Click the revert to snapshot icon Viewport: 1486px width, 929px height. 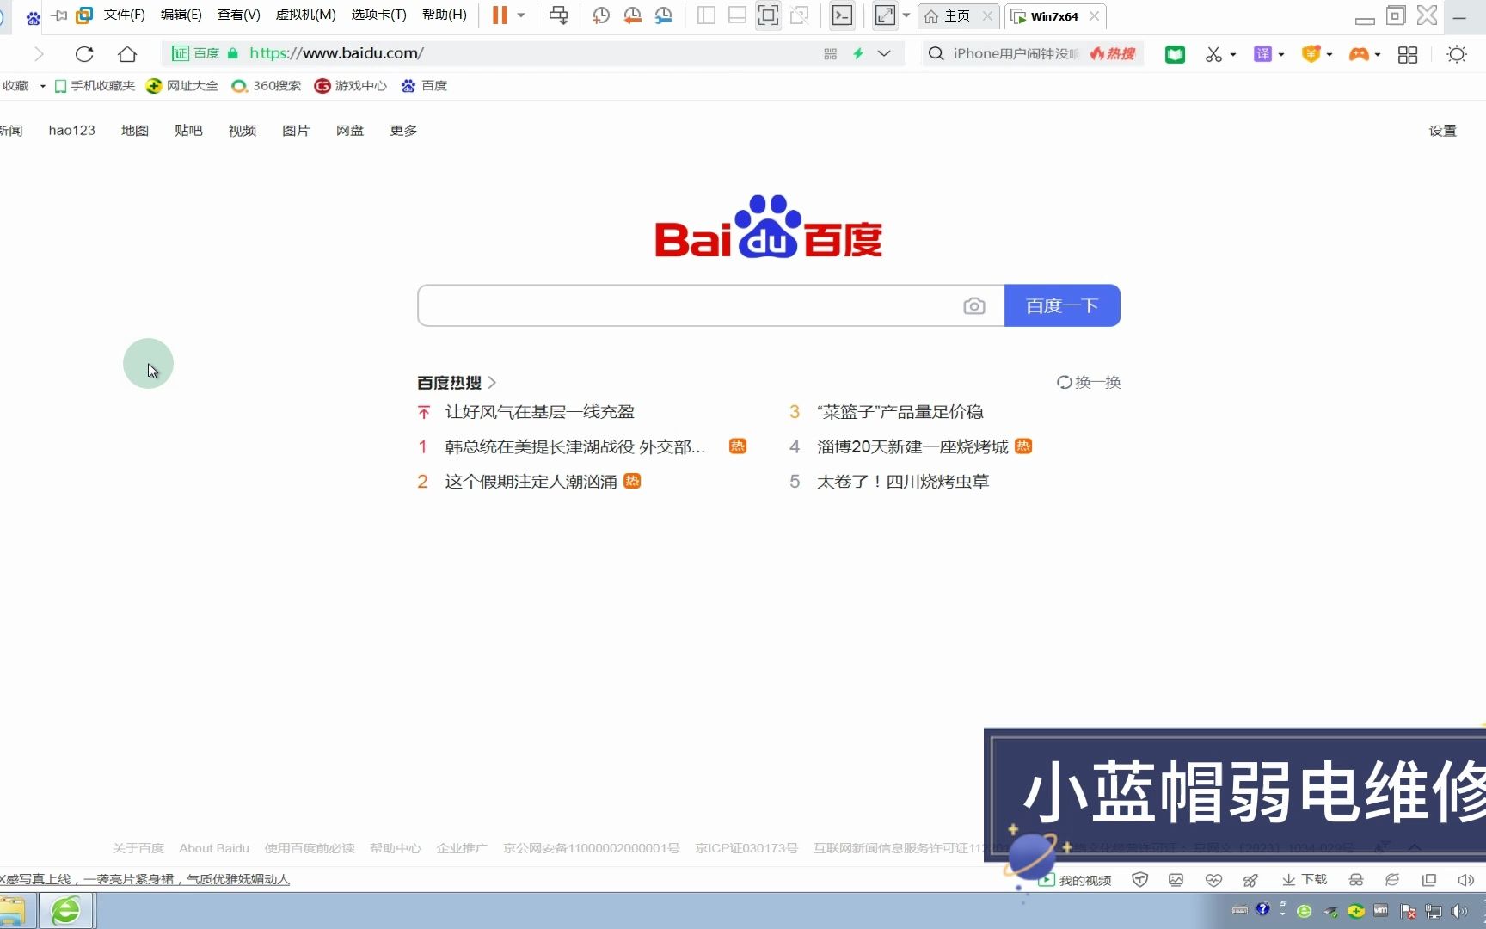pos(633,15)
